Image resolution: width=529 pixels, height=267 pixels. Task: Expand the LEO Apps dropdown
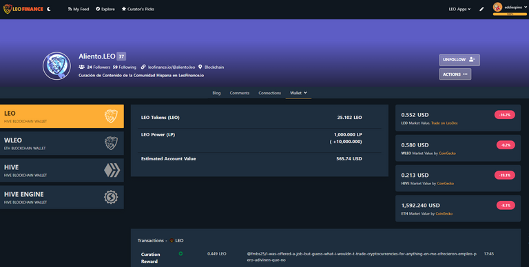coord(459,9)
